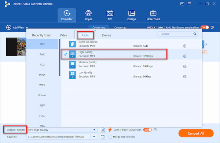Select FLAC in the format list
Image resolution: width=220 pixels, height=143 pixels.
tap(42, 116)
